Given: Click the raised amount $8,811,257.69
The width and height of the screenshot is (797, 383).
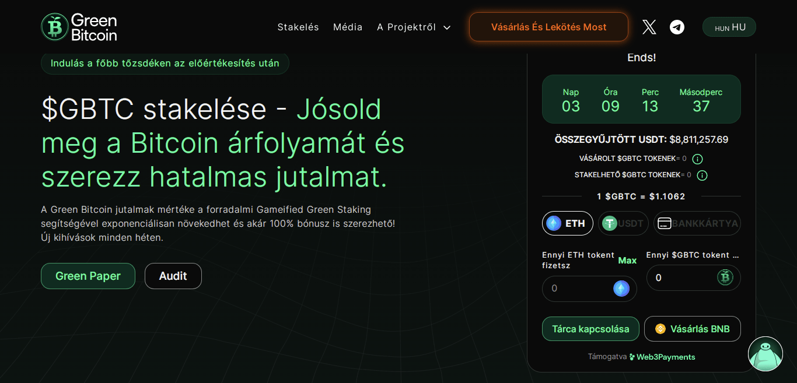Looking at the screenshot, I should 699,139.
